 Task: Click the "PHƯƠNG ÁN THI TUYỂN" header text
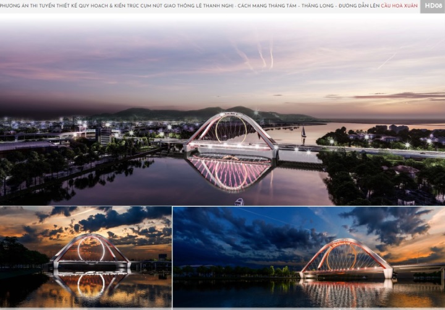[26, 6]
